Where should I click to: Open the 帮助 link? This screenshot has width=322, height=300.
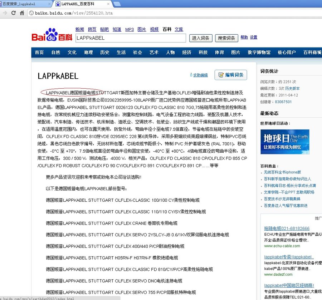coord(244,37)
